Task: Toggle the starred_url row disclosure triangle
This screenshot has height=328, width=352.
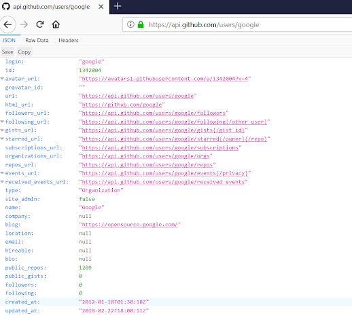Action: coord(2,139)
